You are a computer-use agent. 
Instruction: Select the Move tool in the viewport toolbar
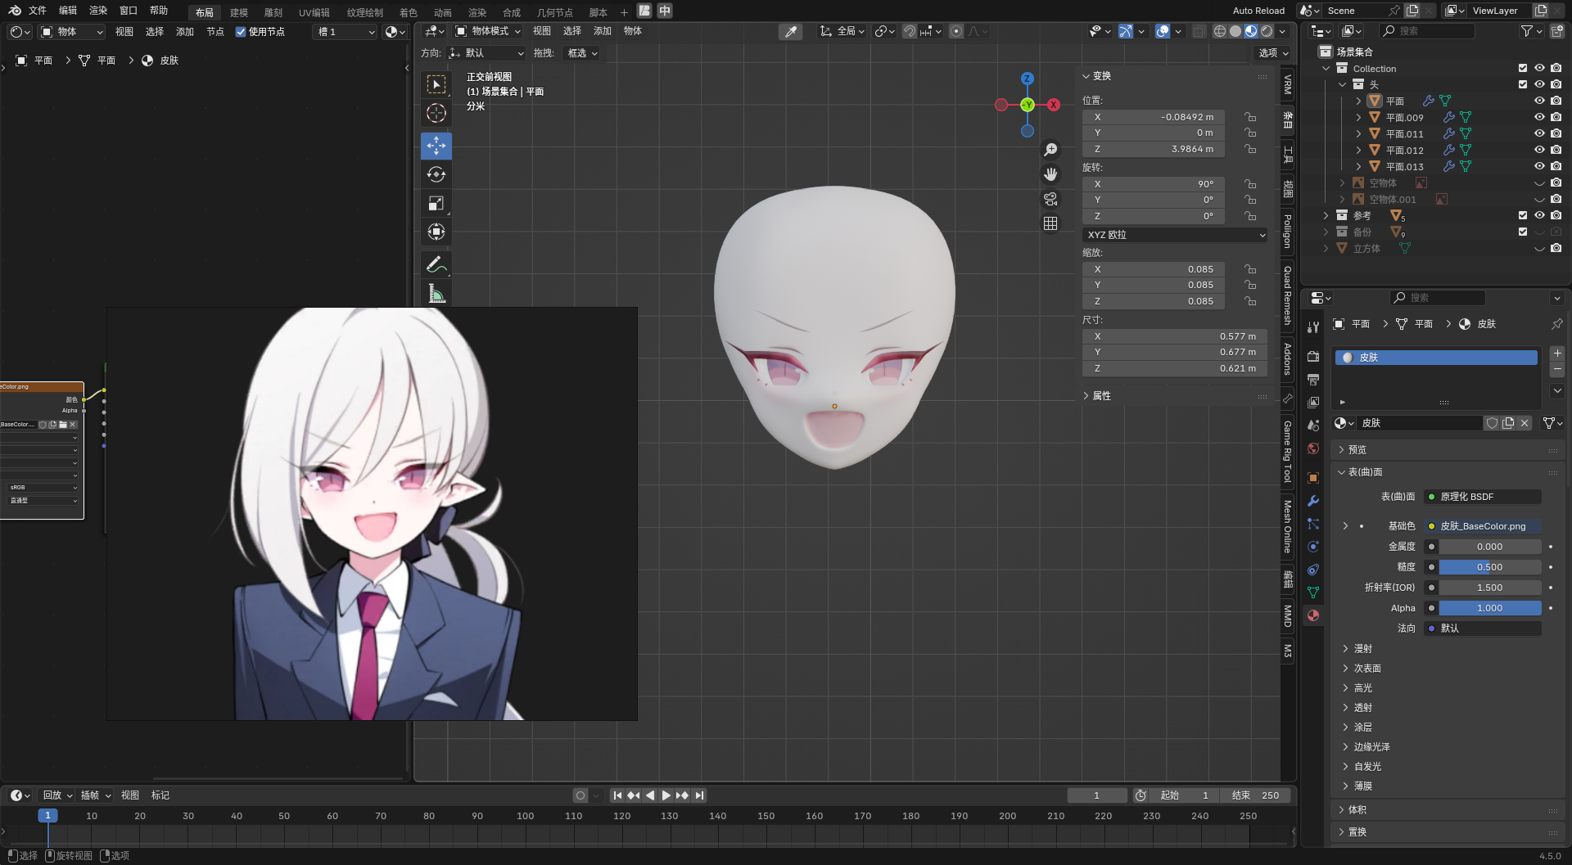[436, 146]
